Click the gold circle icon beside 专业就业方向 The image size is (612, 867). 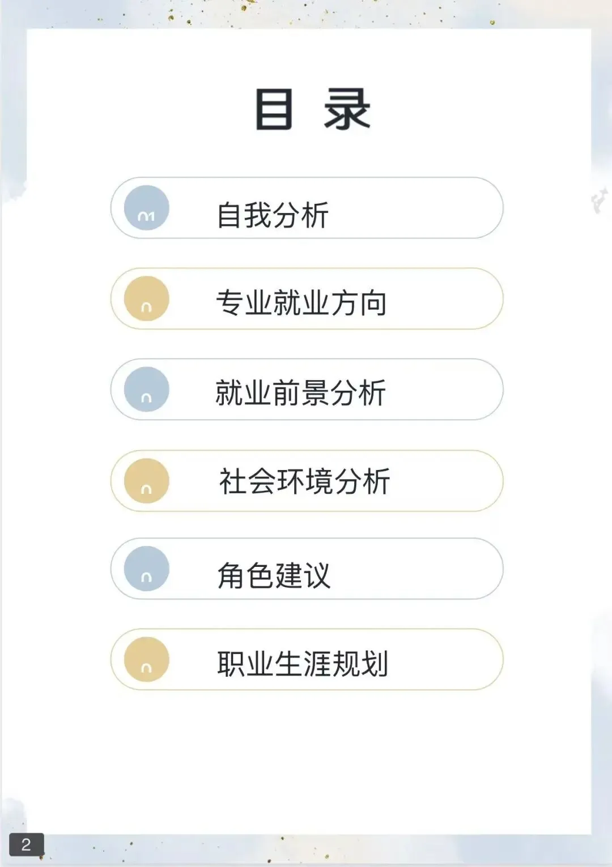(x=147, y=298)
